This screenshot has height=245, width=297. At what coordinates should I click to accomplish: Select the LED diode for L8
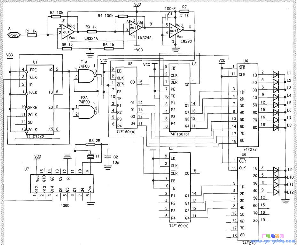pyautogui.click(x=276, y=127)
